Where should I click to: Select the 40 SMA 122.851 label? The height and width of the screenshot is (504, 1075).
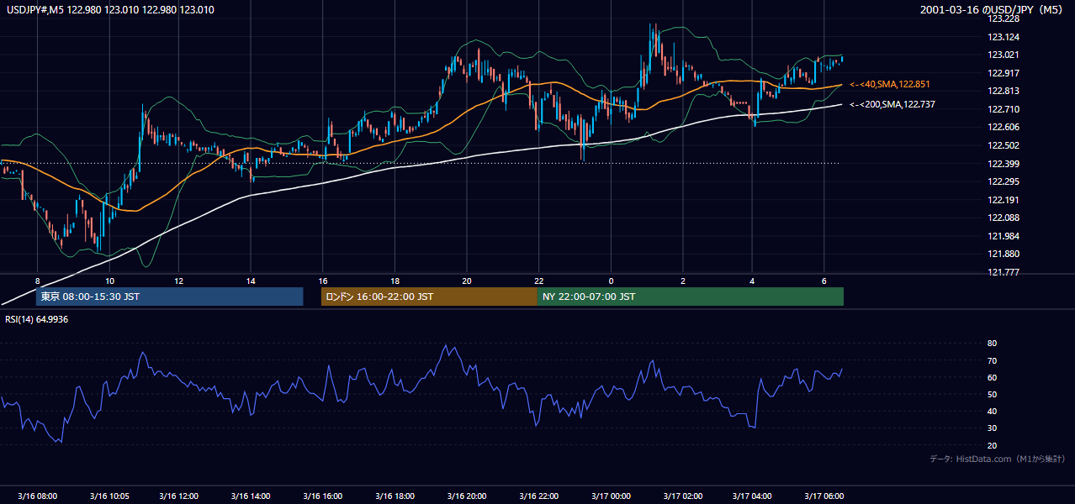pos(890,84)
